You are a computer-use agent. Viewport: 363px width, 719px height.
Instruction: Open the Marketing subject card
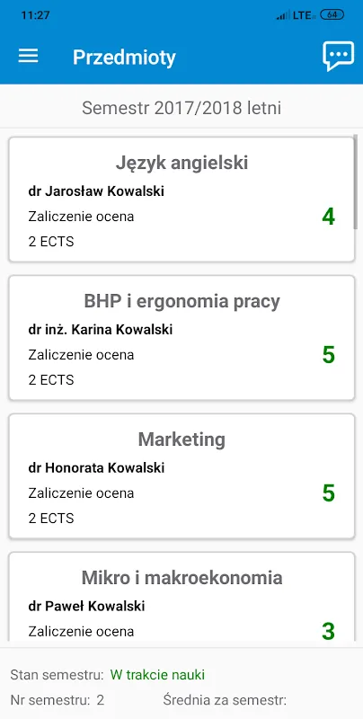click(x=182, y=476)
